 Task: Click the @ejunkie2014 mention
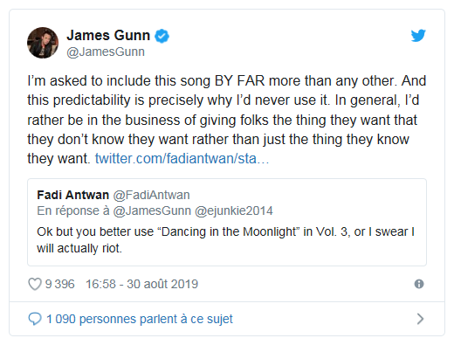[x=234, y=210]
